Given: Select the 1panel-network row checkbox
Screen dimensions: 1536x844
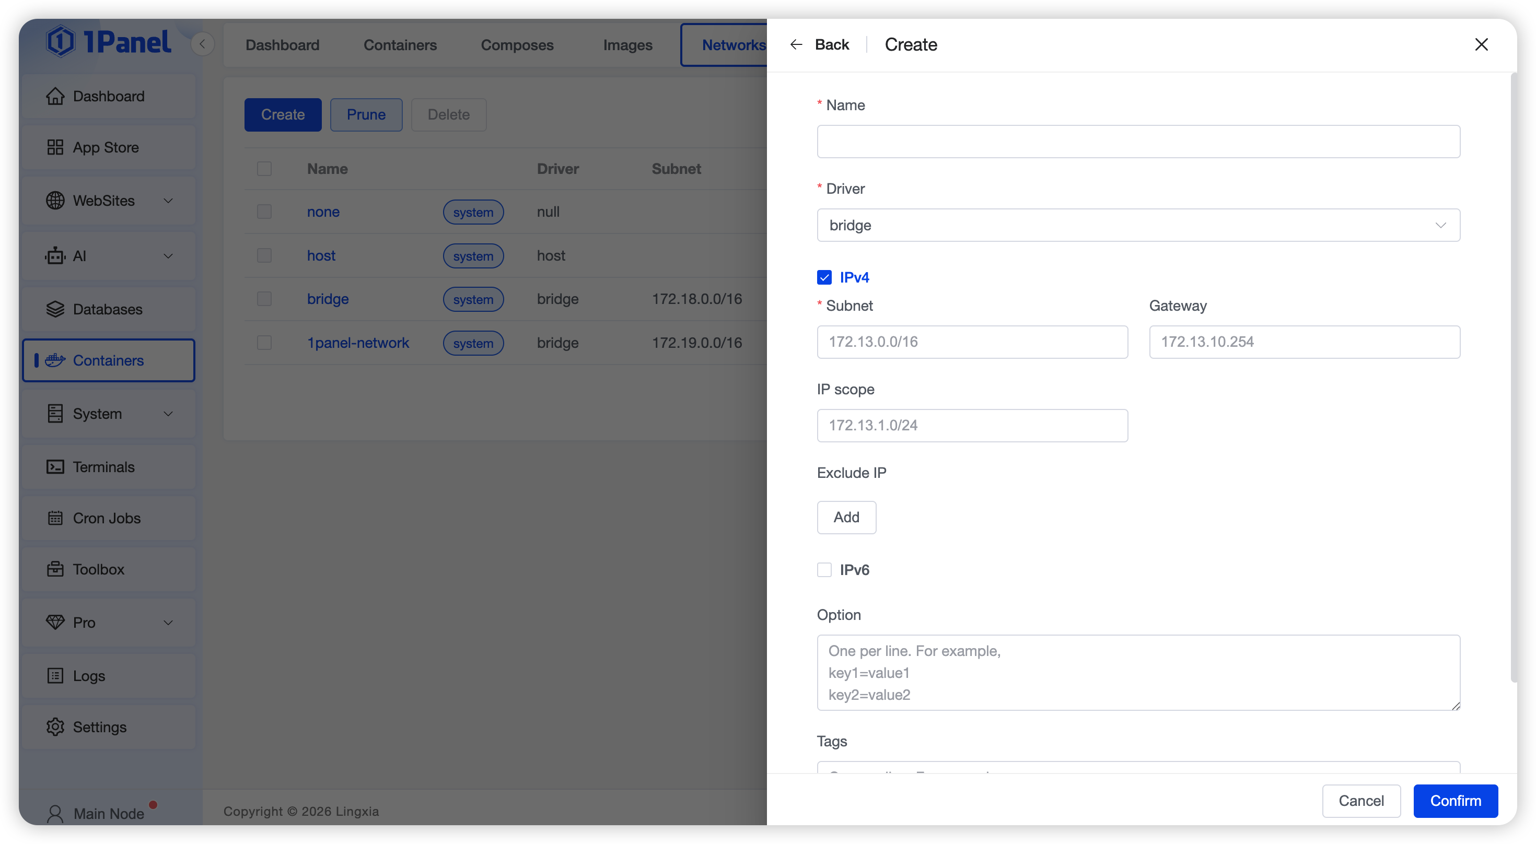Looking at the screenshot, I should coord(264,343).
